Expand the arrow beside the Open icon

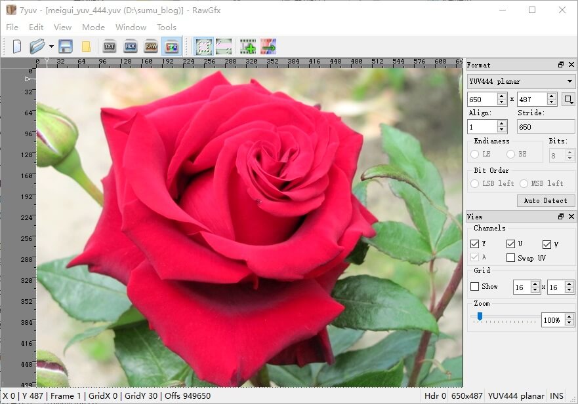51,46
